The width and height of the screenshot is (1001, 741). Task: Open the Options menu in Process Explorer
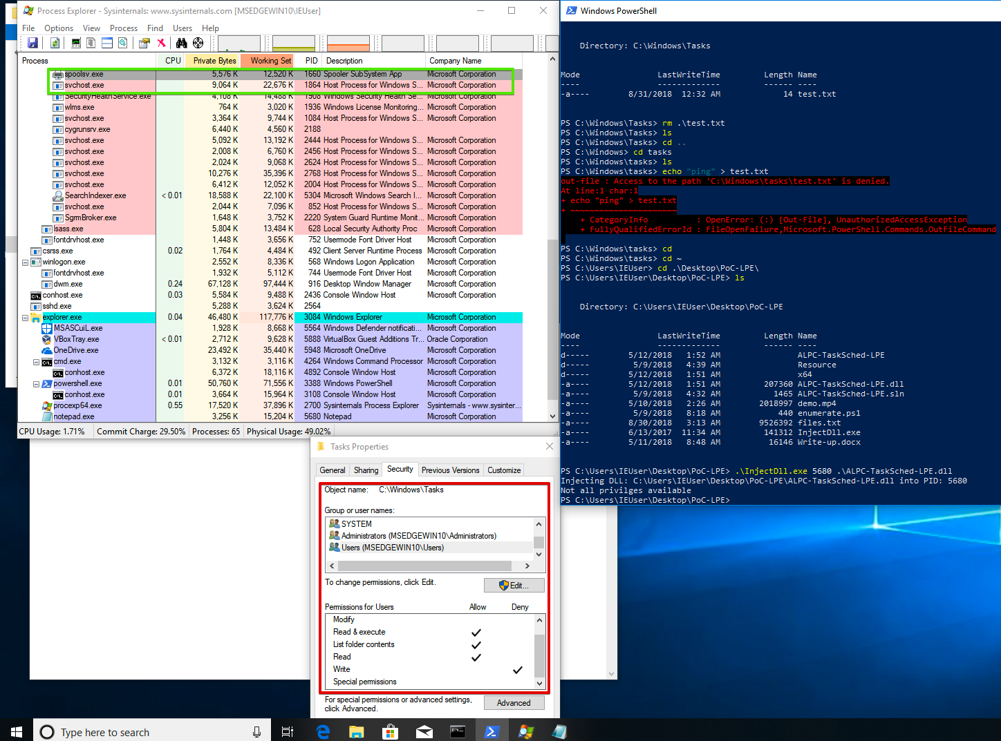coord(59,28)
